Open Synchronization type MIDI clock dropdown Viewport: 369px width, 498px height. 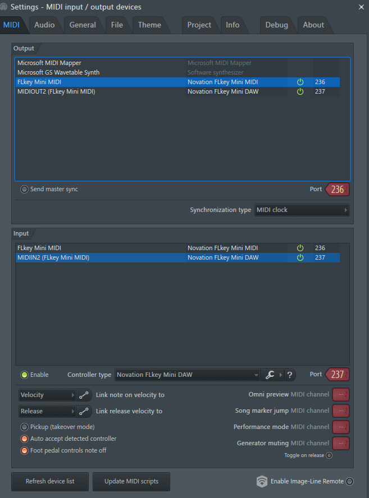(302, 210)
